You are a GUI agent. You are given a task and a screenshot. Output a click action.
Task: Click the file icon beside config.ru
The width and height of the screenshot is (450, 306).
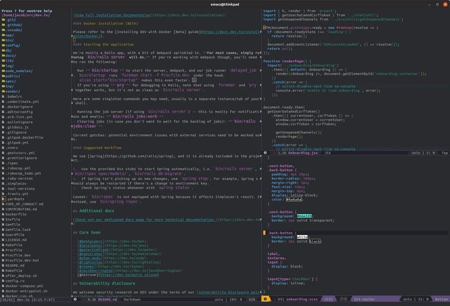tap(3, 281)
